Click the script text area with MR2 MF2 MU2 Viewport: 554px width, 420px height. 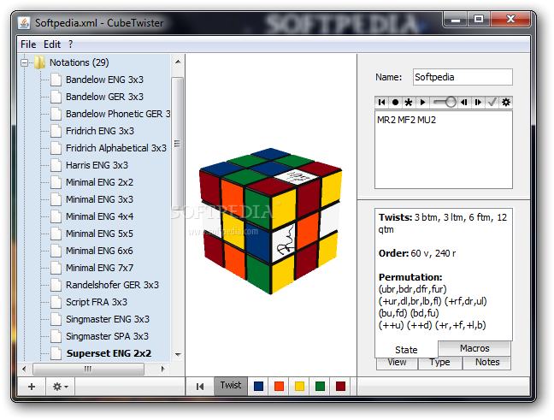click(444, 150)
